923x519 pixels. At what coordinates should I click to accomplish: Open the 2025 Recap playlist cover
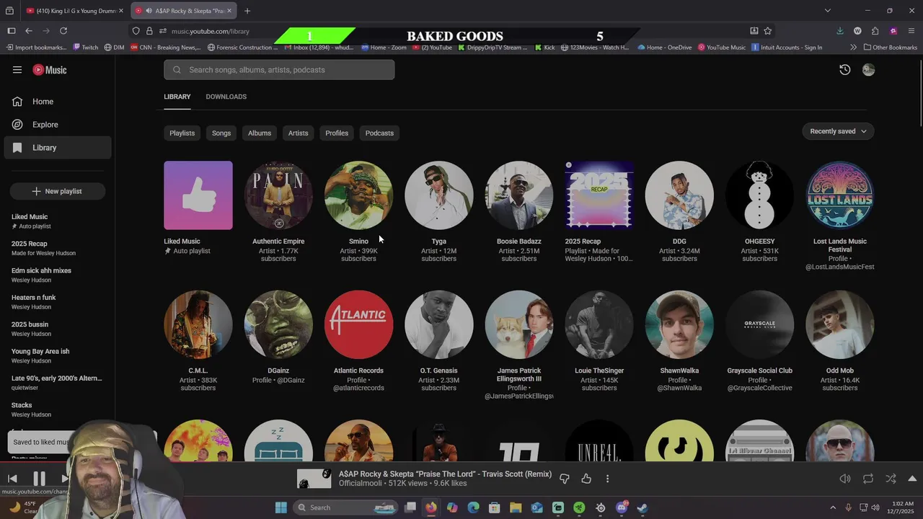pyautogui.click(x=599, y=195)
